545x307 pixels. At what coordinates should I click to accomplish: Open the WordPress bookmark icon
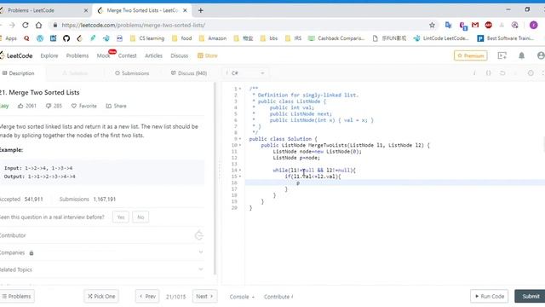(x=40, y=38)
